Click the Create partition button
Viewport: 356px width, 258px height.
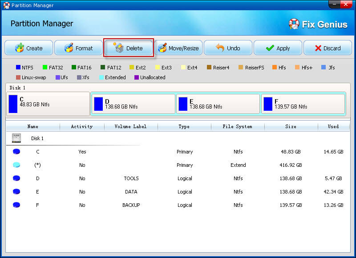click(28, 48)
